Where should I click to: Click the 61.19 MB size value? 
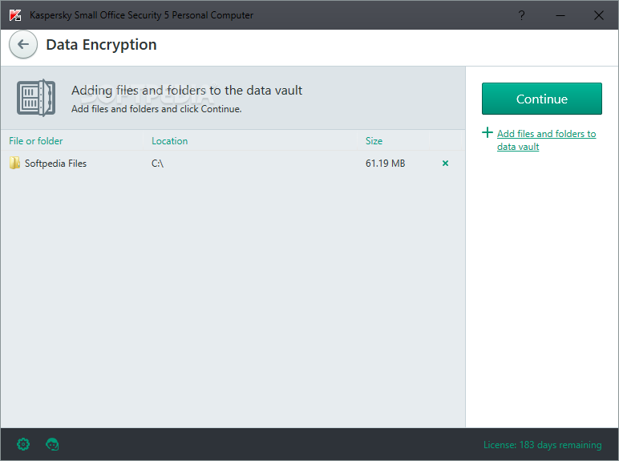(386, 163)
